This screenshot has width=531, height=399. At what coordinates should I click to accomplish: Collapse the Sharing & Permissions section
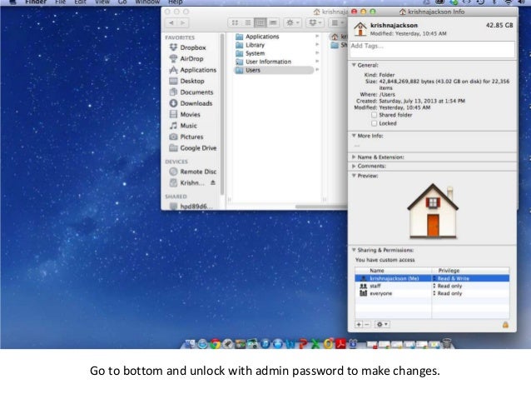(354, 250)
